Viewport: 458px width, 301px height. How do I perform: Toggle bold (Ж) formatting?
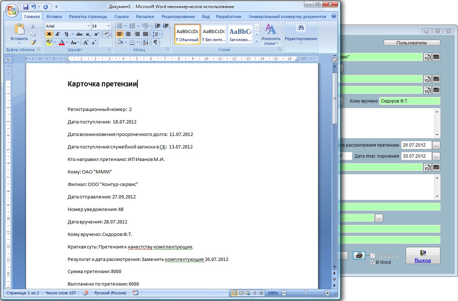49,34
